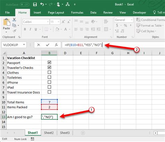Click the Save icon in quick access toolbar
This screenshot has width=165, height=142.
[35, 5]
